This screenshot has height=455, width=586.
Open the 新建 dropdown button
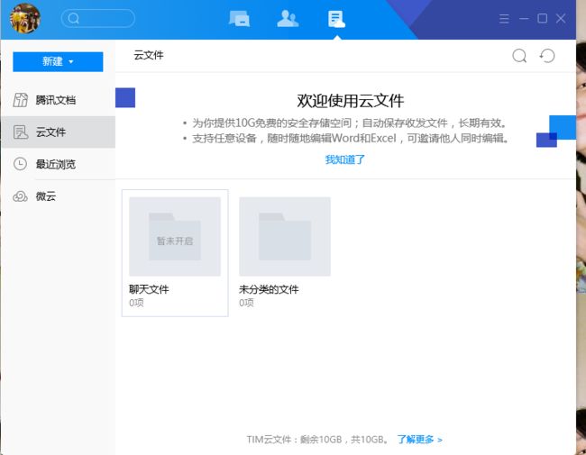pos(58,61)
